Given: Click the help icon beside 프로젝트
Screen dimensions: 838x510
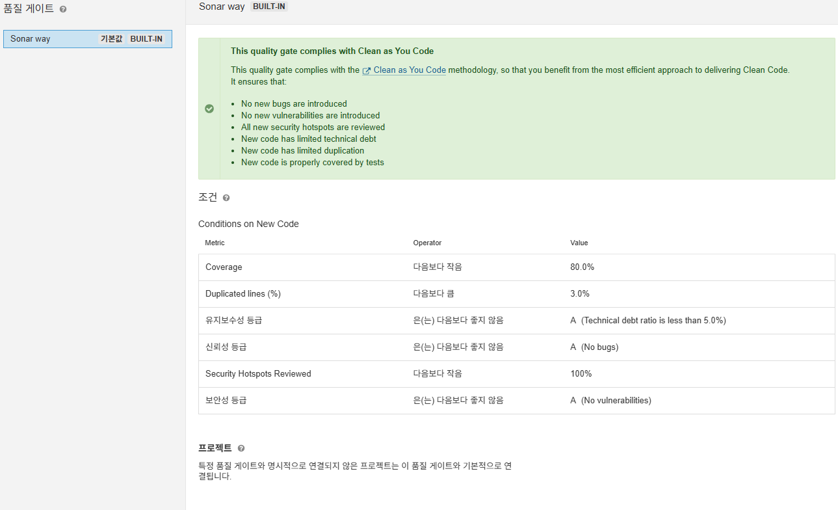Looking at the screenshot, I should [x=241, y=449].
